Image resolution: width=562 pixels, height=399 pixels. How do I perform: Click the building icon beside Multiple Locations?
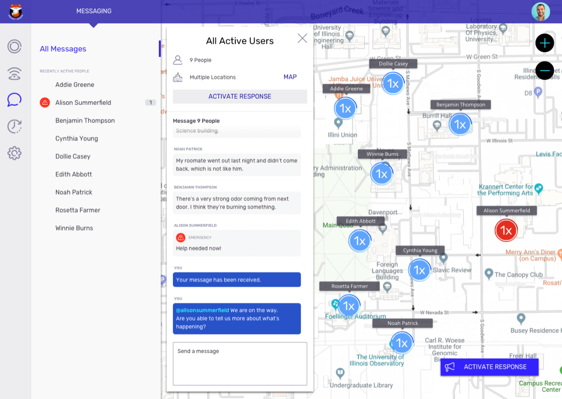177,77
